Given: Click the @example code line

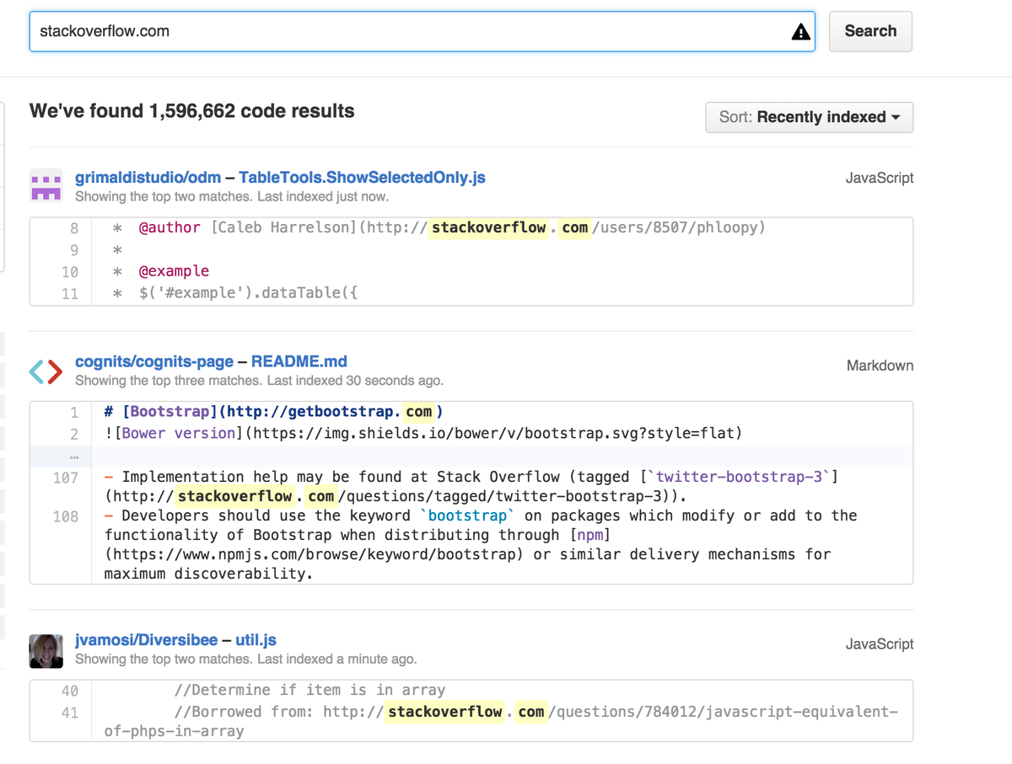Looking at the screenshot, I should (x=161, y=271).
